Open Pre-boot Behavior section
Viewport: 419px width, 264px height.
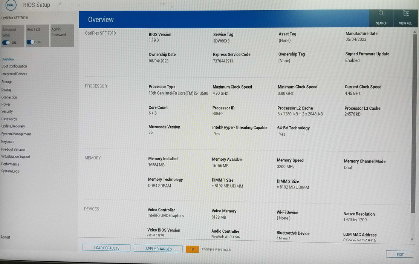[x=13, y=149]
